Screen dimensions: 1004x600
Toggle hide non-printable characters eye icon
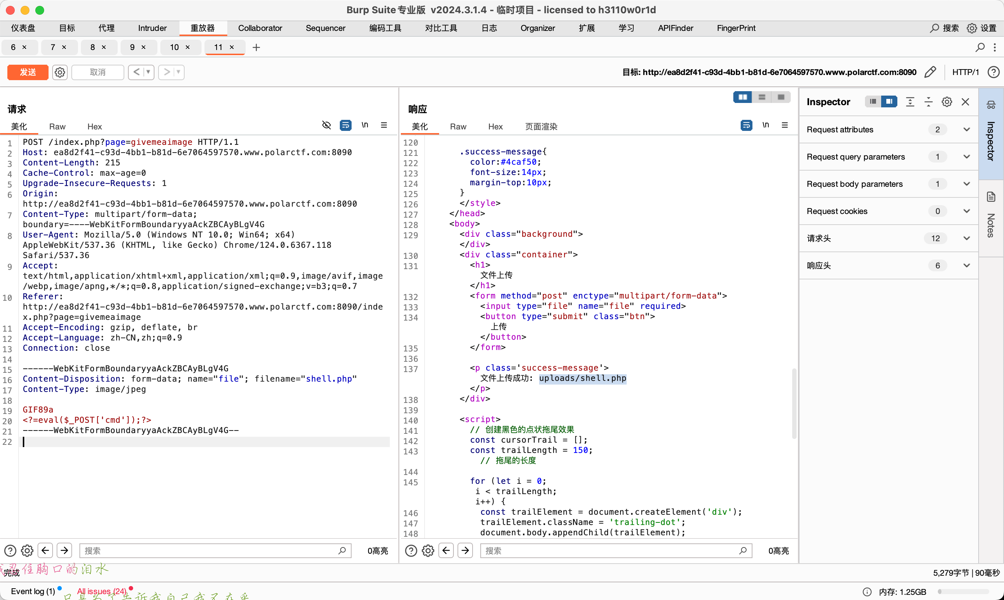pyautogui.click(x=326, y=125)
